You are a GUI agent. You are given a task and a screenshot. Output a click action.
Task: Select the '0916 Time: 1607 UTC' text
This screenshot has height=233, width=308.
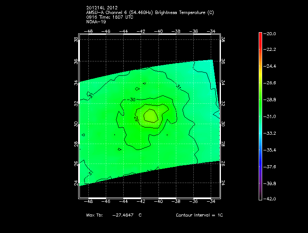110,17
